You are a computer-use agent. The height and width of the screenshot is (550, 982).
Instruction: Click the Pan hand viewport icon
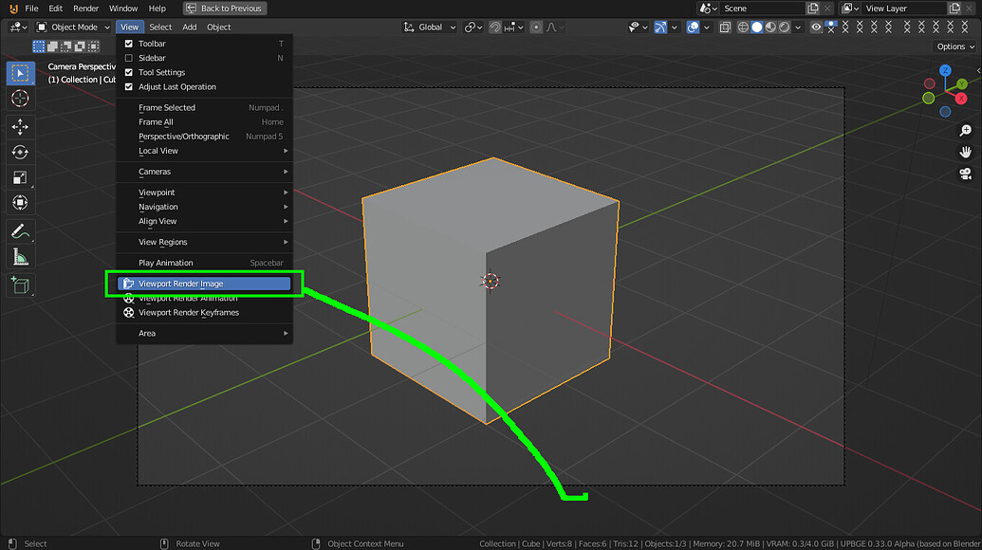965,152
